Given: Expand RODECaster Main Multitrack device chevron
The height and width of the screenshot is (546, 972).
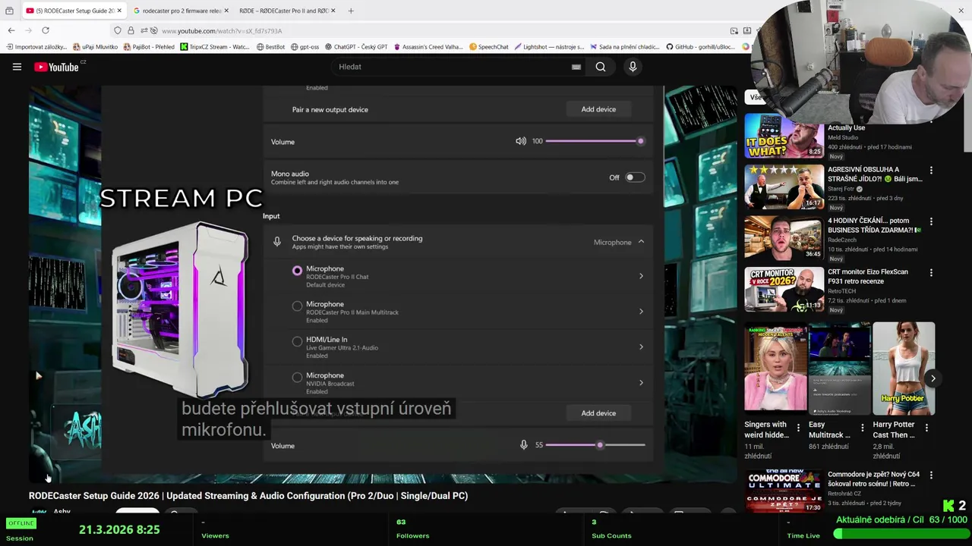Looking at the screenshot, I should click(641, 312).
